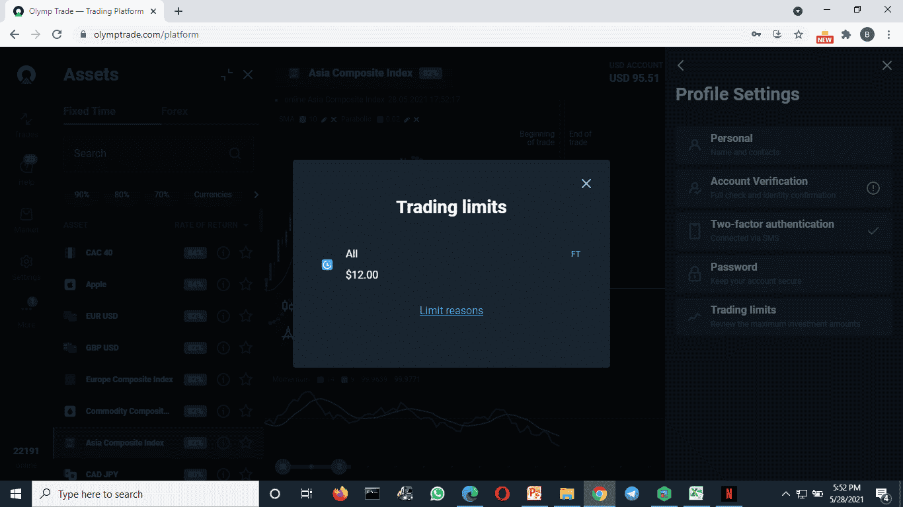Click the search magnifier icon

[x=235, y=153]
